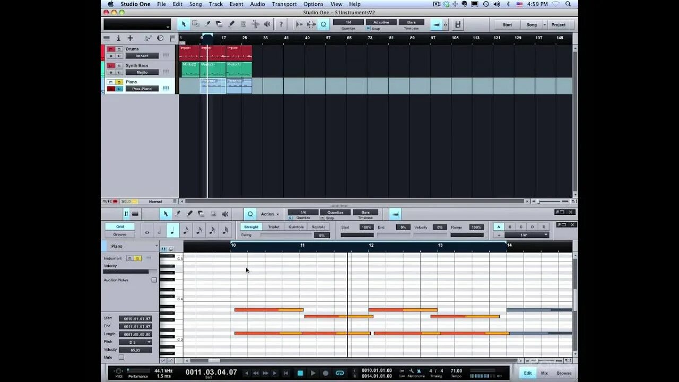Open the Track menu
The image size is (679, 382).
pyautogui.click(x=215, y=4)
